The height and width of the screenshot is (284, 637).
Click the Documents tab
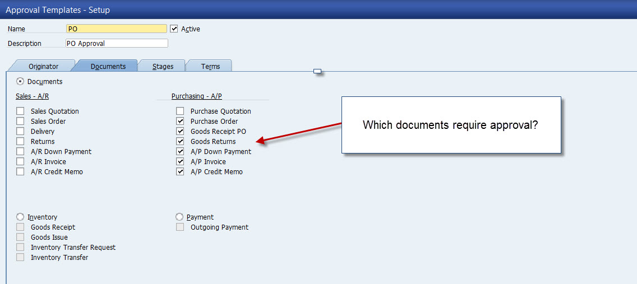click(x=108, y=66)
